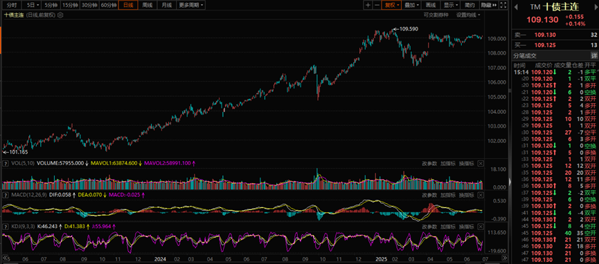Switch to 月线 monthly tab
The height and width of the screenshot is (264, 599).
(x=166, y=6)
